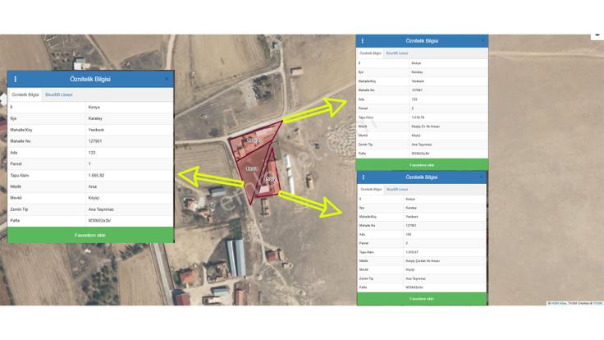Click the Pafta row in left panel
Screen dimensions: 604x340
pos(90,221)
